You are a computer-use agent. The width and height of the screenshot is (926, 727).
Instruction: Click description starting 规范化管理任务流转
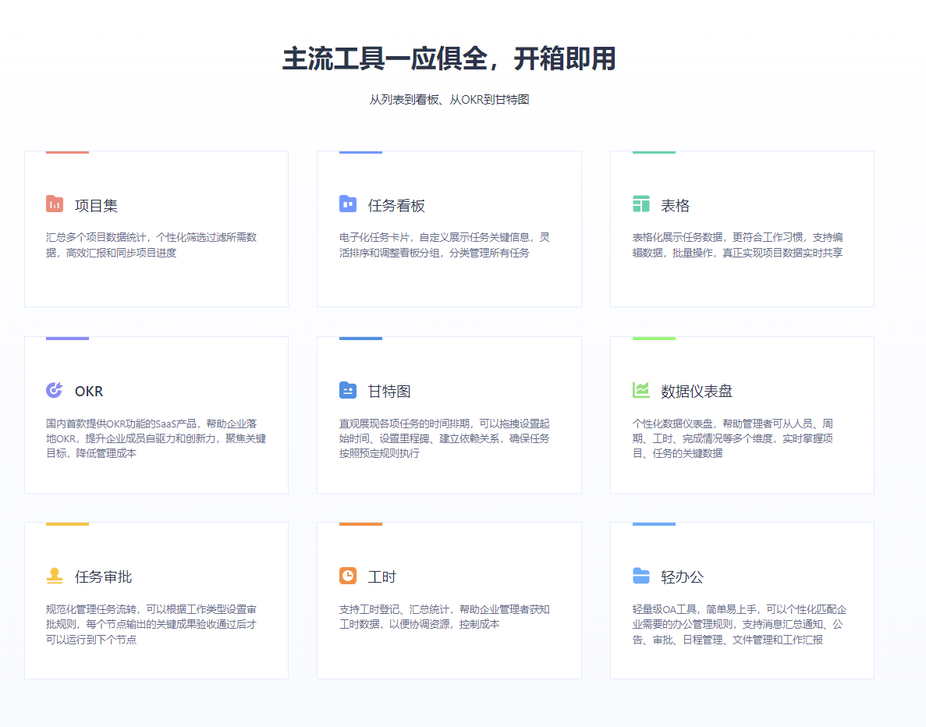click(x=152, y=624)
